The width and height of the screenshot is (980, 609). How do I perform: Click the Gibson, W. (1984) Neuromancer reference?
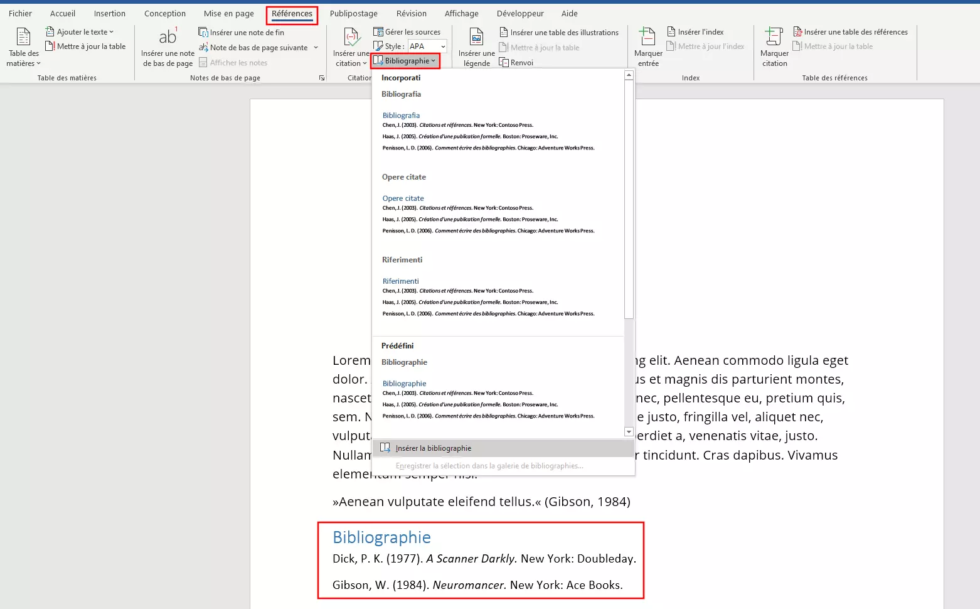tap(477, 585)
